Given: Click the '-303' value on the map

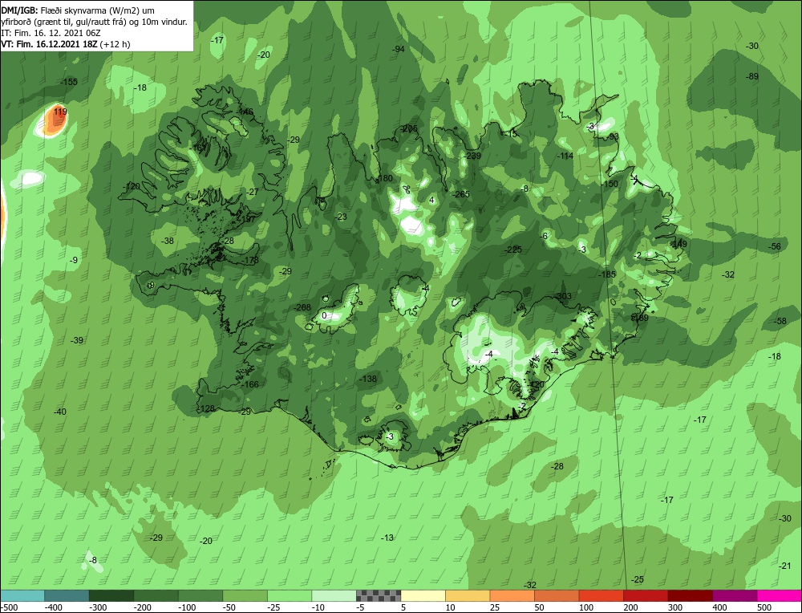Looking at the screenshot, I should click(x=563, y=296).
